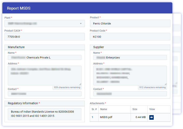Click the Product CAS# field 7705-08-0

44,37
